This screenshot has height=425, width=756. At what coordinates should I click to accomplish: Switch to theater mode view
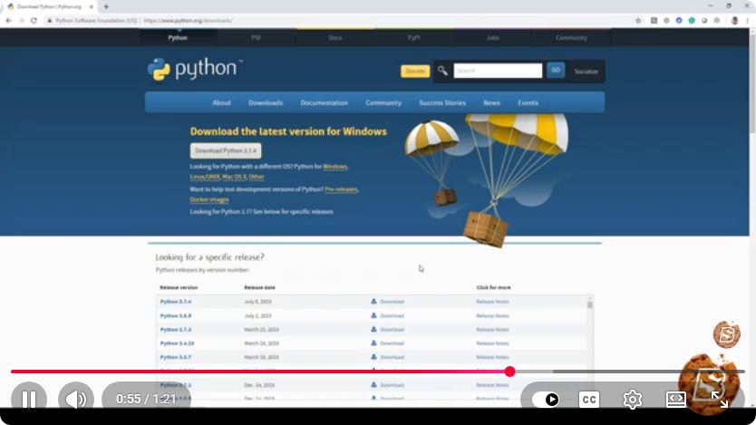[676, 399]
